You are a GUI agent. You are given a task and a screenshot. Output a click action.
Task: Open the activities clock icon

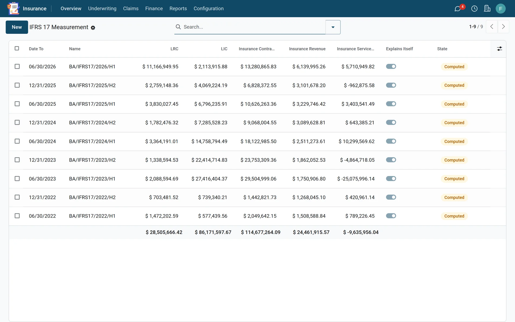474,9
